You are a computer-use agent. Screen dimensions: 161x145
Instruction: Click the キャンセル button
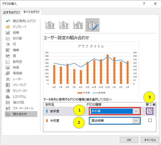point(150,140)
